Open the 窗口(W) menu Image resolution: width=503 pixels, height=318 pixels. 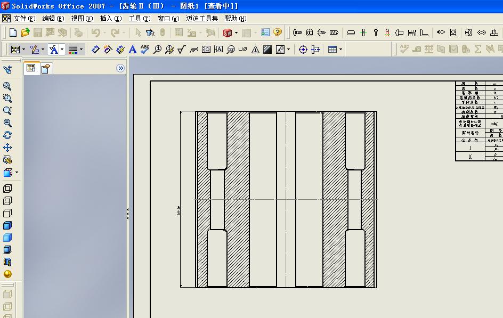[168, 19]
